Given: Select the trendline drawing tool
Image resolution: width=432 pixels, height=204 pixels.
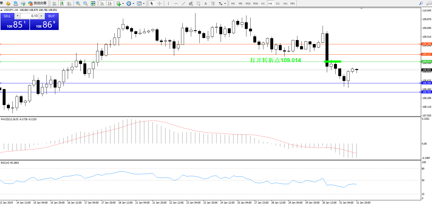Looking at the screenshot, I should pyautogui.click(x=183, y=3).
